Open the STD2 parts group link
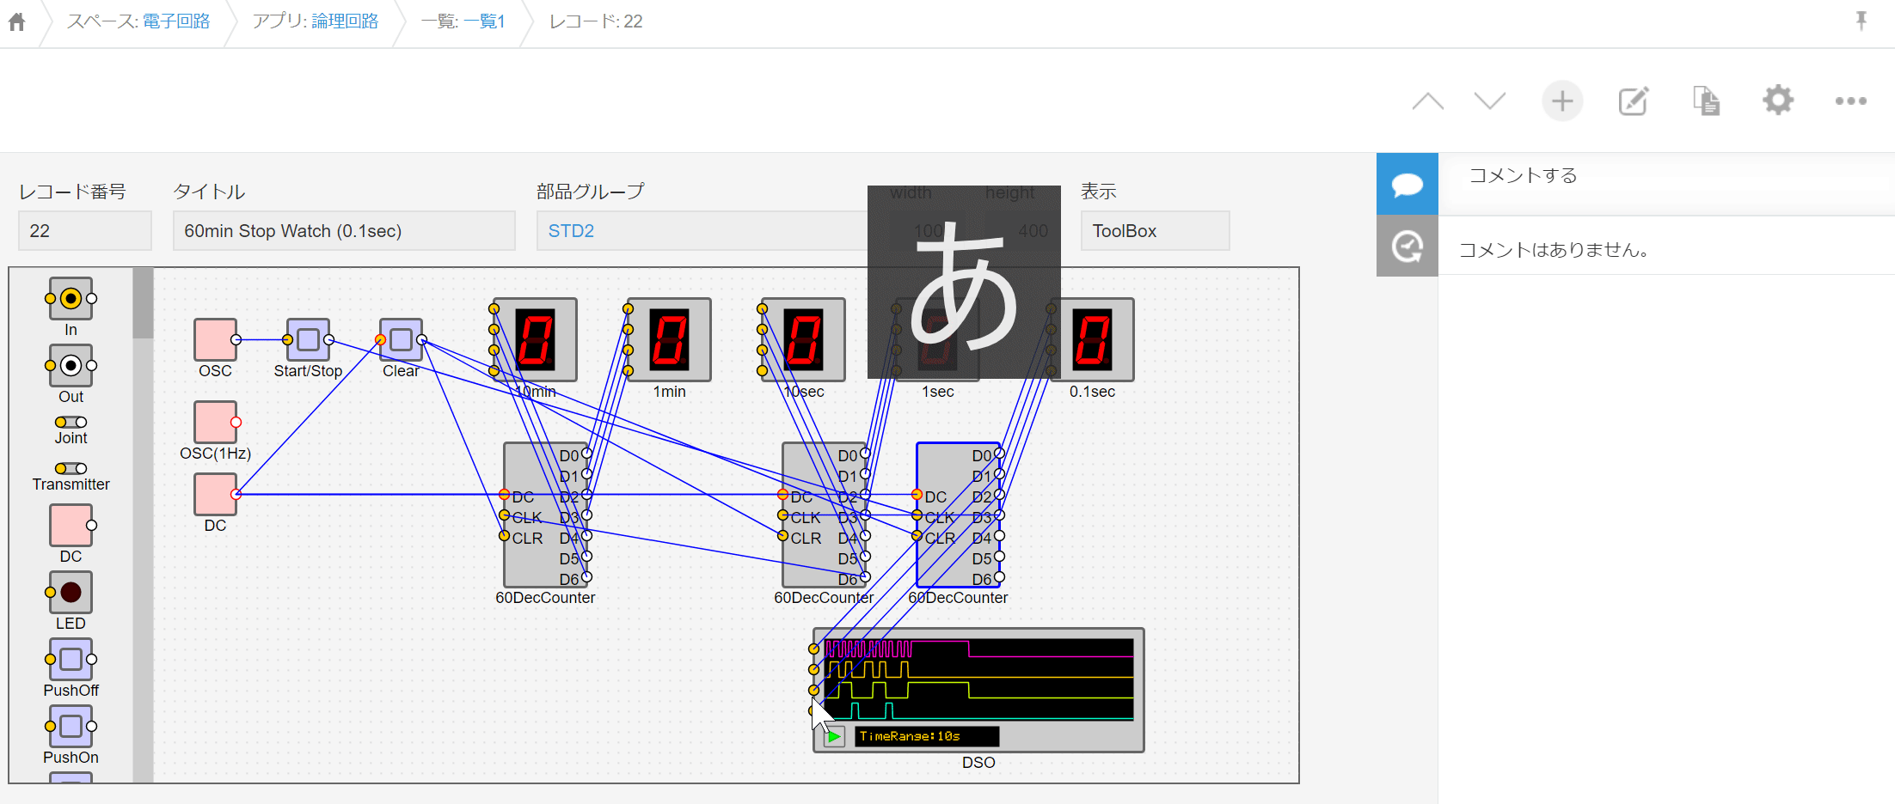This screenshot has height=804, width=1895. (x=571, y=231)
